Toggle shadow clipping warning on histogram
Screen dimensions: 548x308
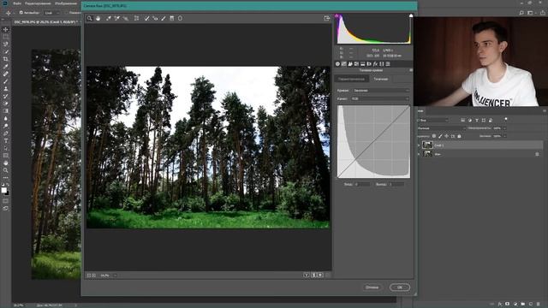[x=337, y=15]
